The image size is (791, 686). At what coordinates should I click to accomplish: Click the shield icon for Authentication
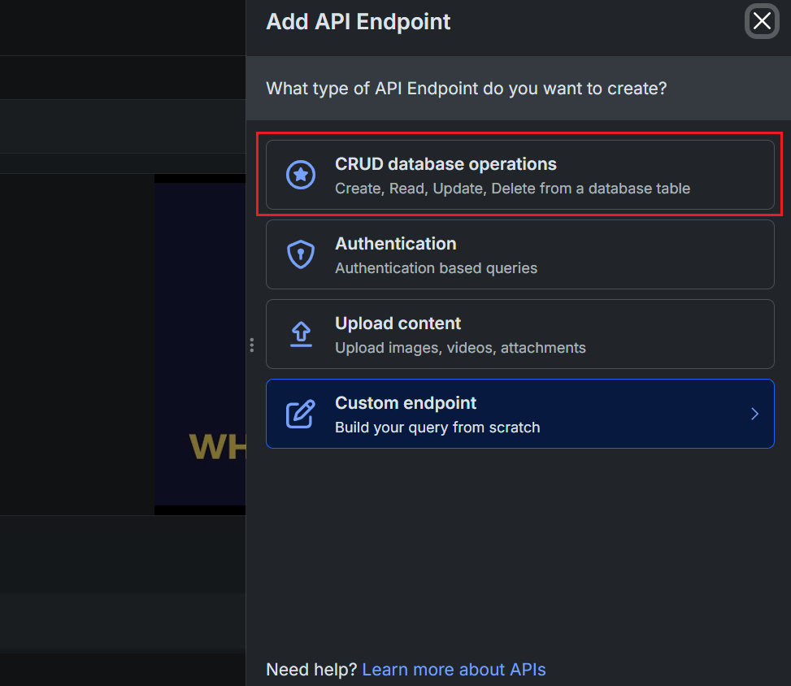click(x=301, y=254)
